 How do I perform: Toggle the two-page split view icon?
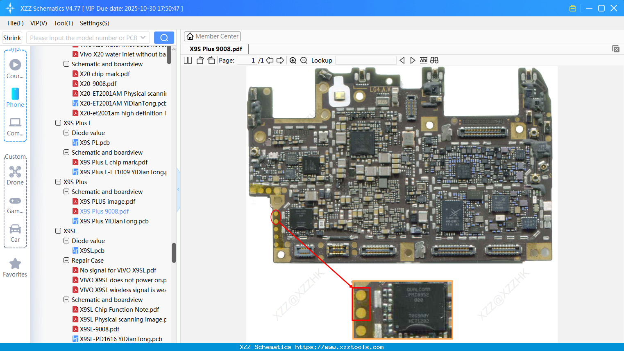pyautogui.click(x=188, y=61)
